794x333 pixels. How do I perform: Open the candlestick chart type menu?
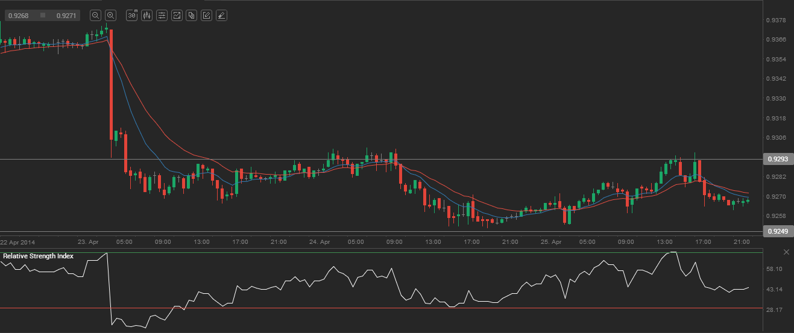click(x=147, y=16)
